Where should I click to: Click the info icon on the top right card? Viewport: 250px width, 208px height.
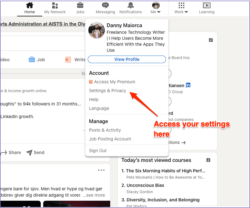pos(211,40)
